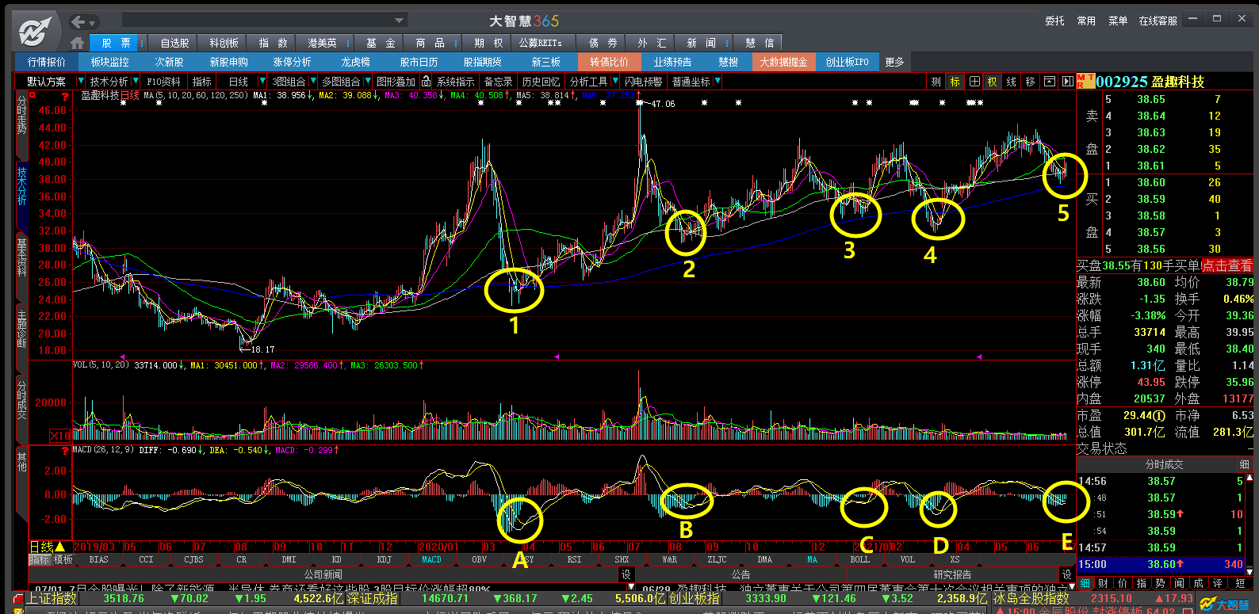This screenshot has width=1259, height=614.
Task: Click the scroll-down arrow of 分时成交 list
Action: [1249, 571]
